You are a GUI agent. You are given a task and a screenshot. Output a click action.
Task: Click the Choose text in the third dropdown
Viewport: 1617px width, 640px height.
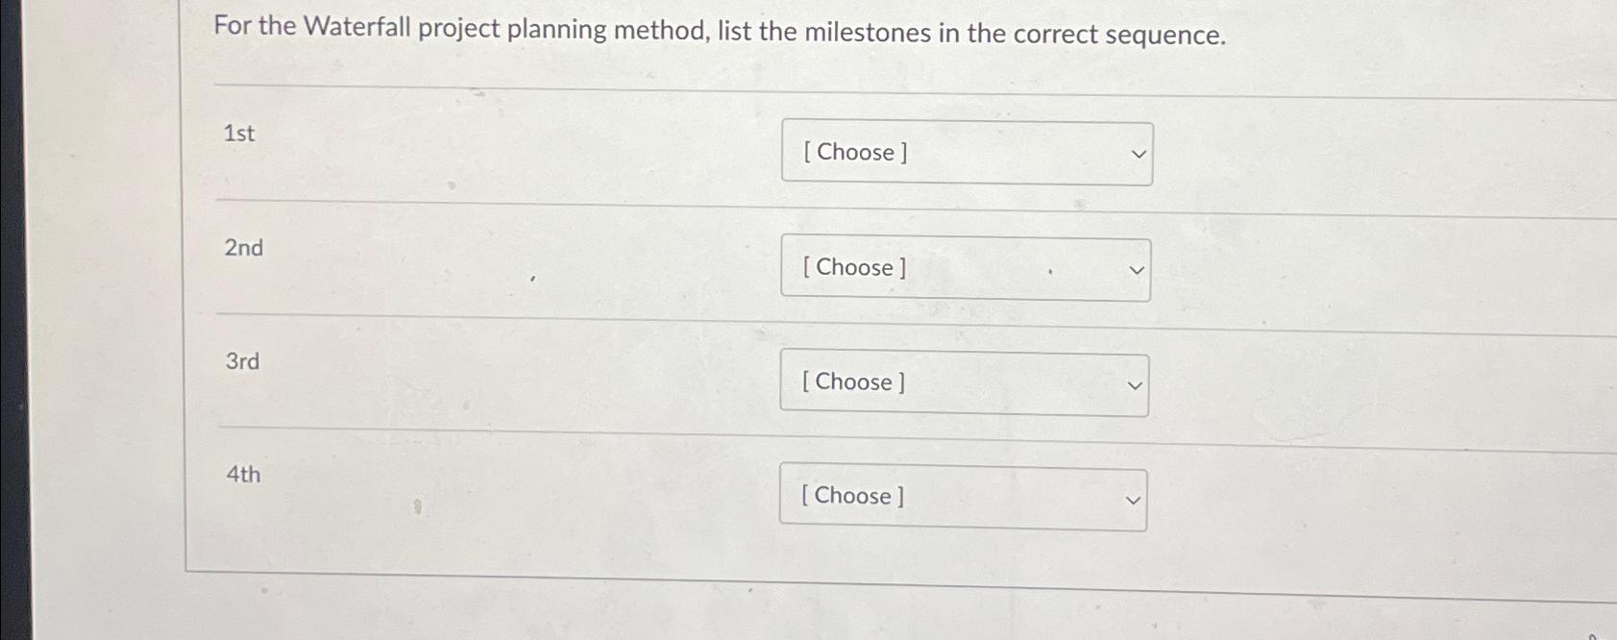point(850,382)
